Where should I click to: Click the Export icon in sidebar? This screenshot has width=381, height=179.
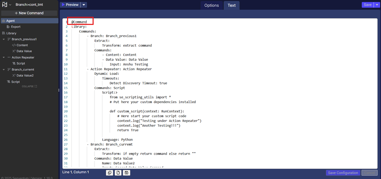click(x=8, y=27)
